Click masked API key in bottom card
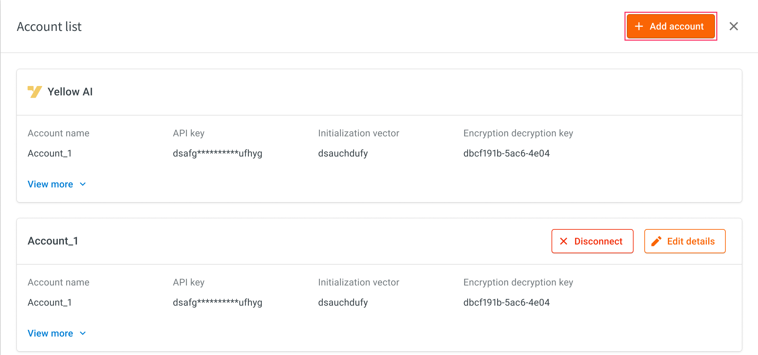The height and width of the screenshot is (355, 758). point(218,303)
